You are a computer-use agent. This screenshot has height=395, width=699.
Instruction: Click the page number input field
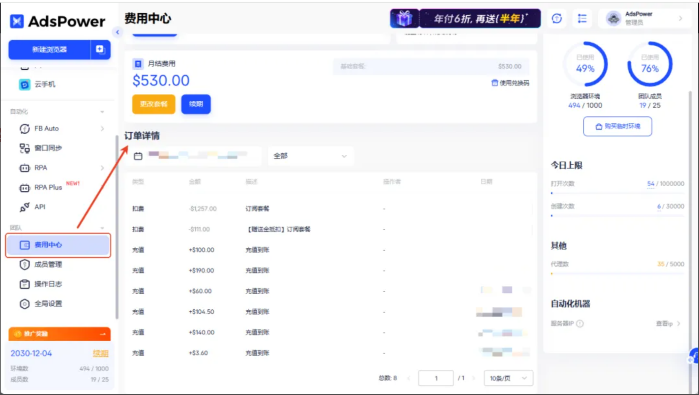[x=436, y=378]
